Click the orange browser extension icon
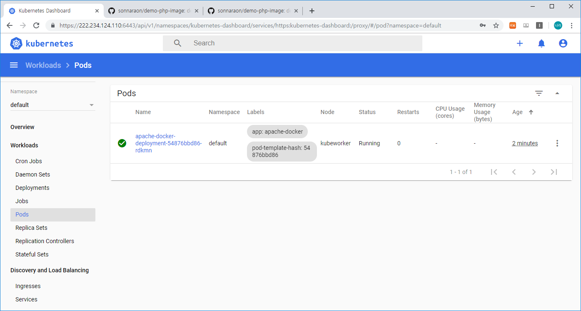Viewport: 581px width, 311px height. click(x=513, y=25)
